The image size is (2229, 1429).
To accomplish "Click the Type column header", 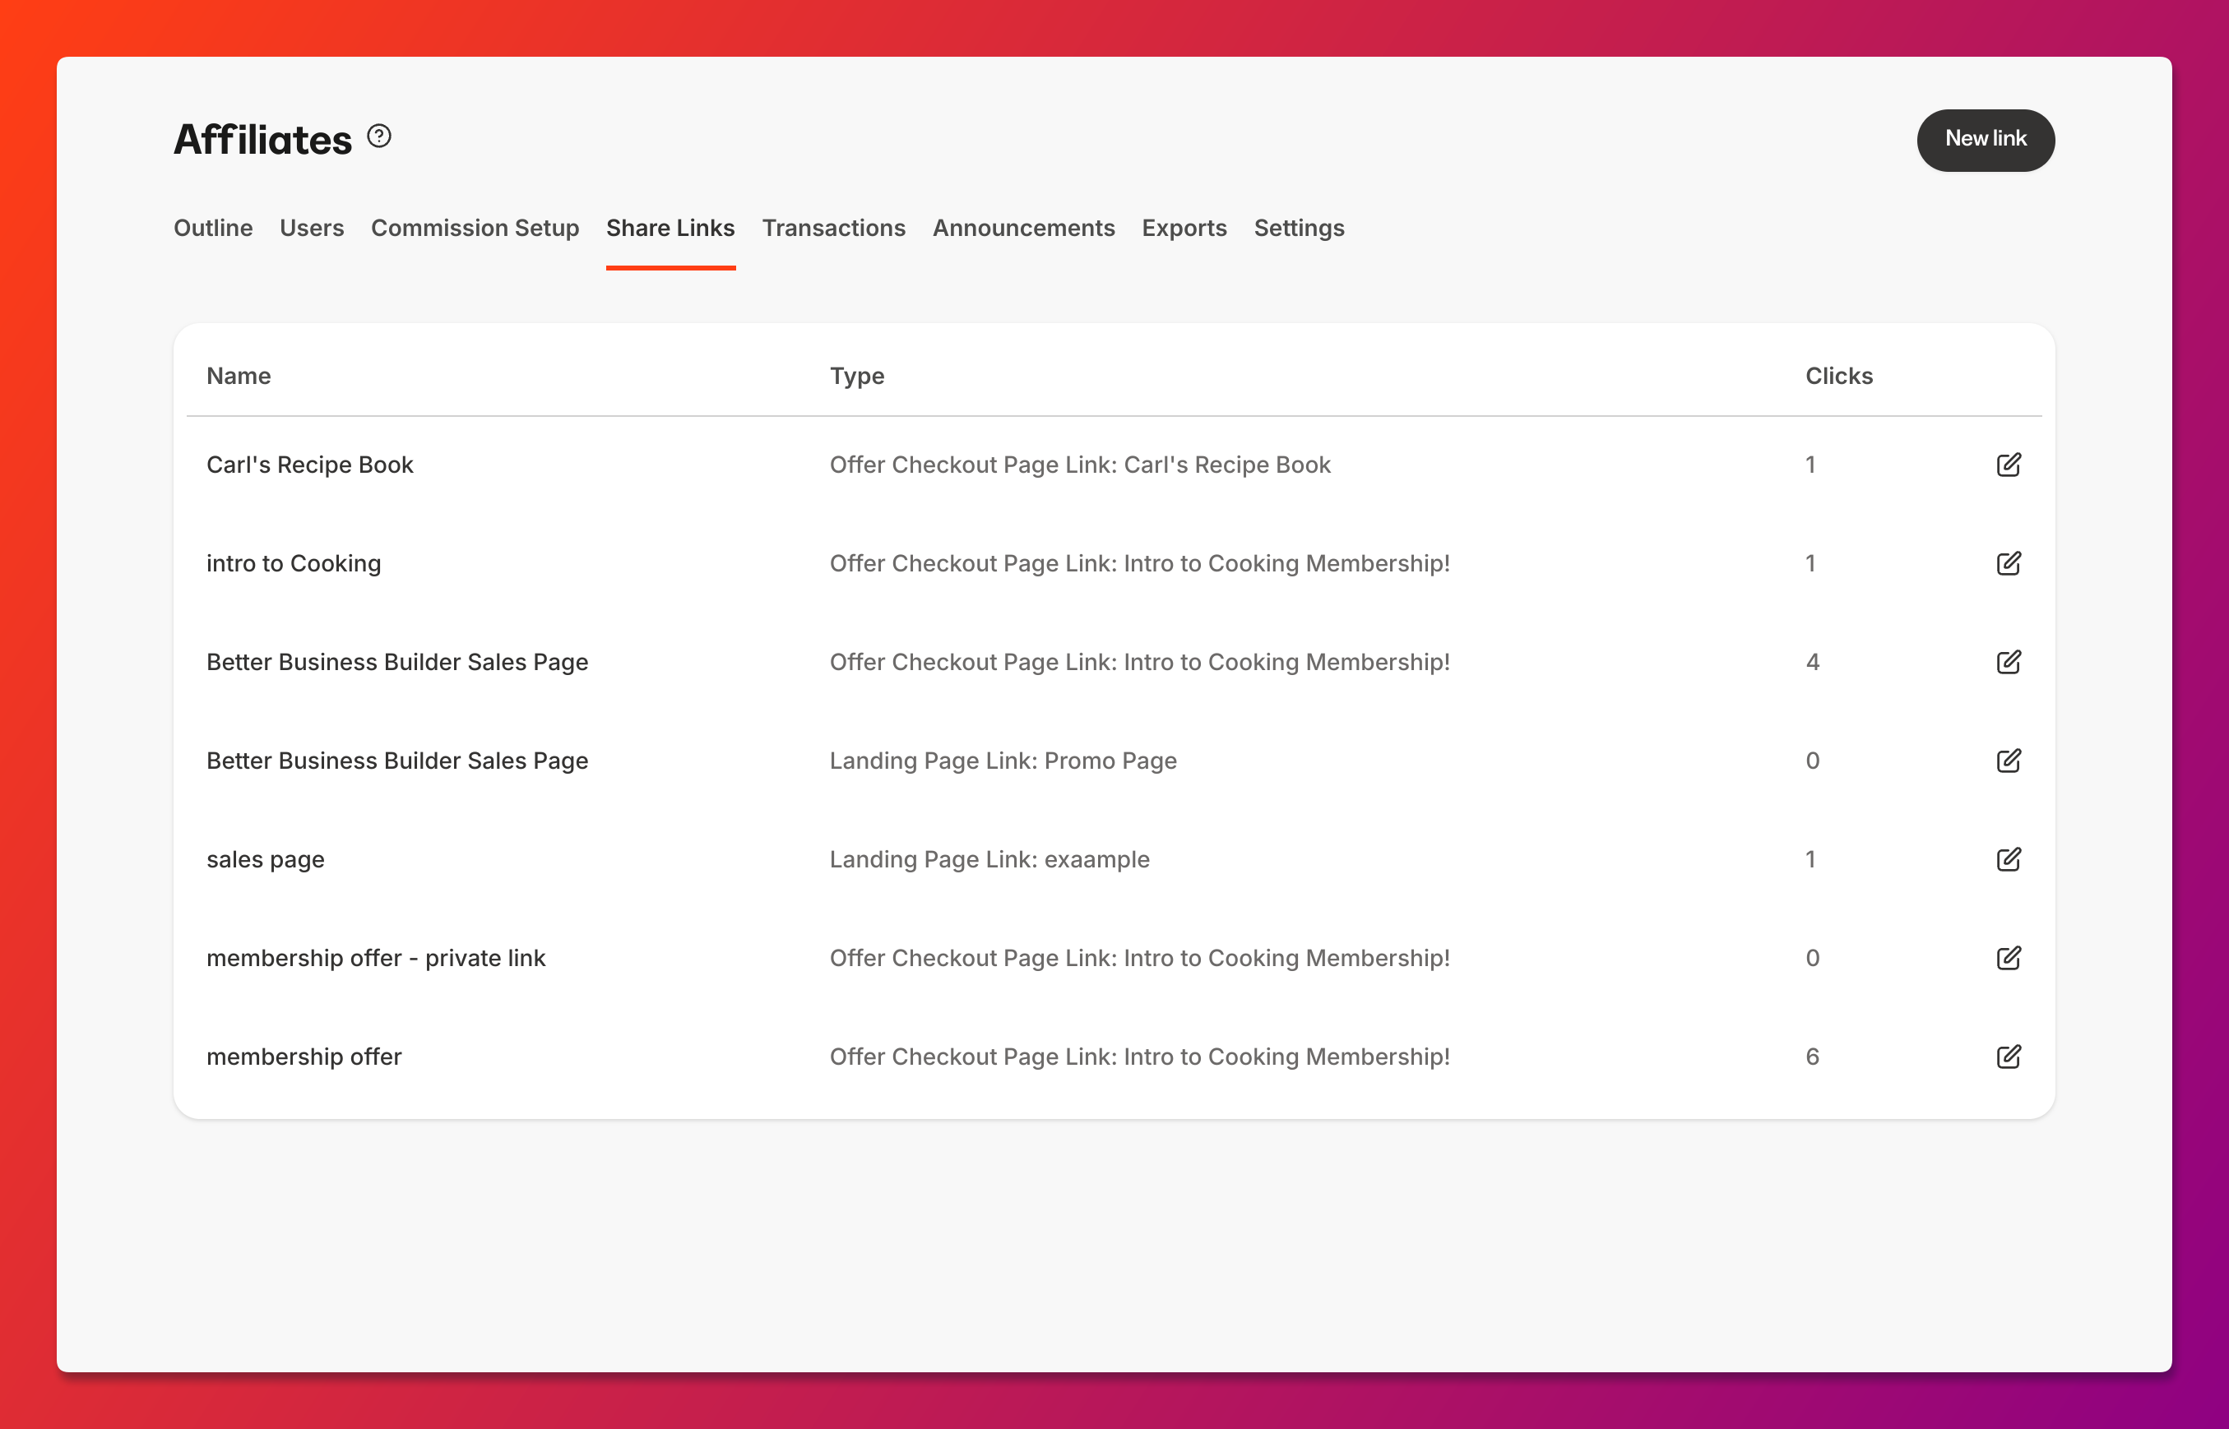I will pyautogui.click(x=856, y=376).
